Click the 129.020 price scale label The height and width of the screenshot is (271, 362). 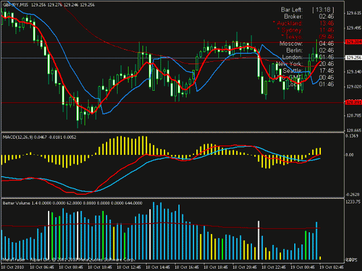pos(354,87)
